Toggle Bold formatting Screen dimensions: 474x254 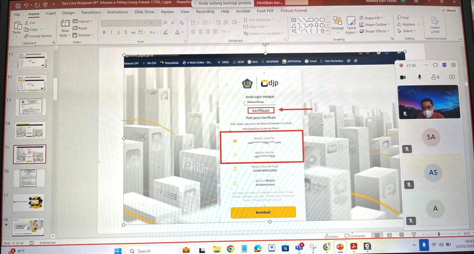point(104,33)
